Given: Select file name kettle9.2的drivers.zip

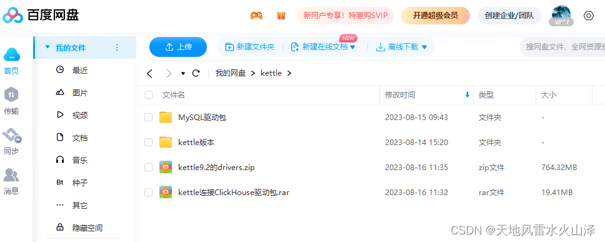Looking at the screenshot, I should [x=216, y=168].
